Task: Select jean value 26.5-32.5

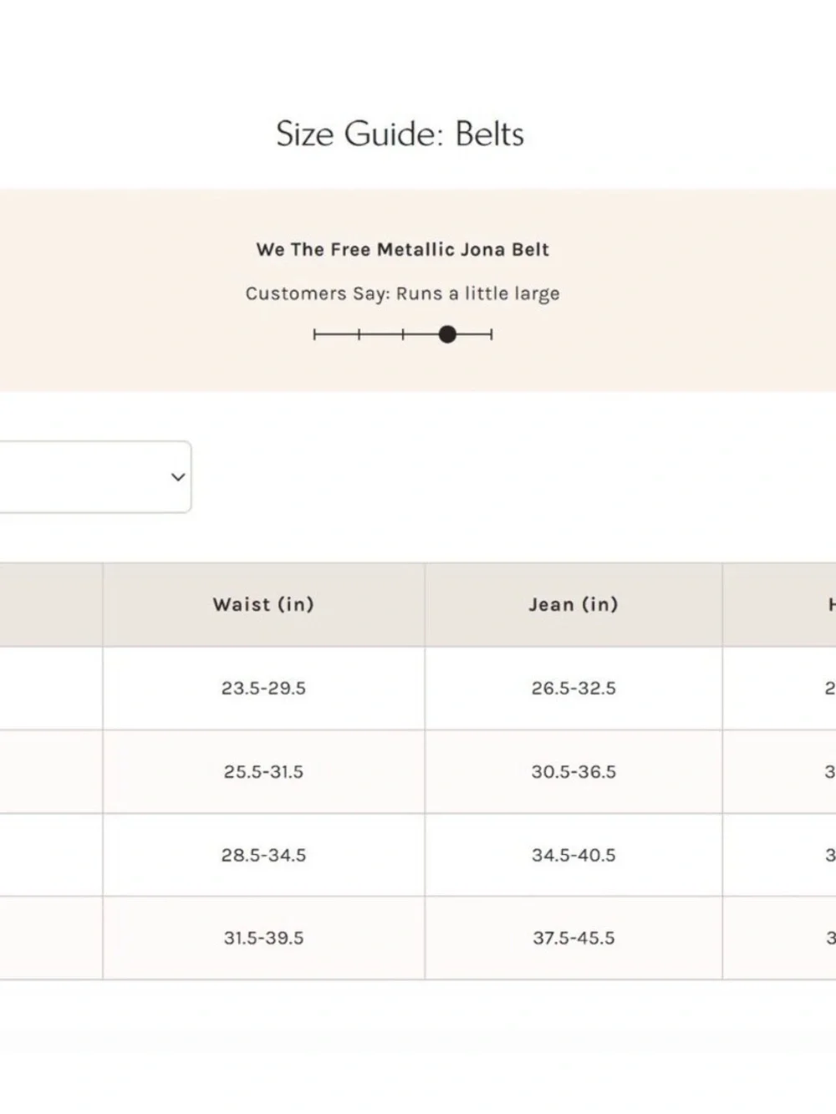Action: pyautogui.click(x=573, y=688)
